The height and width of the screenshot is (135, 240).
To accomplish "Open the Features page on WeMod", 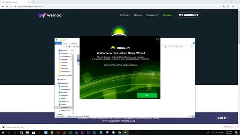I will 125,15.
